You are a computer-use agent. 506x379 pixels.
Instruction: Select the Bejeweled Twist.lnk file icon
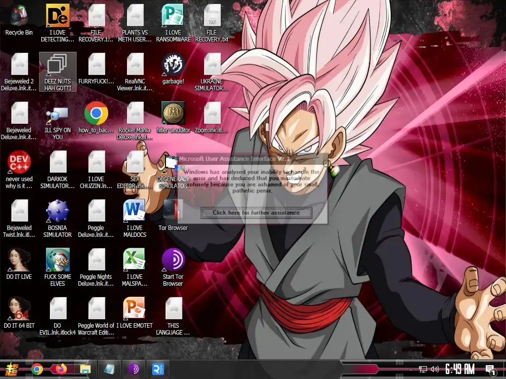point(19,219)
